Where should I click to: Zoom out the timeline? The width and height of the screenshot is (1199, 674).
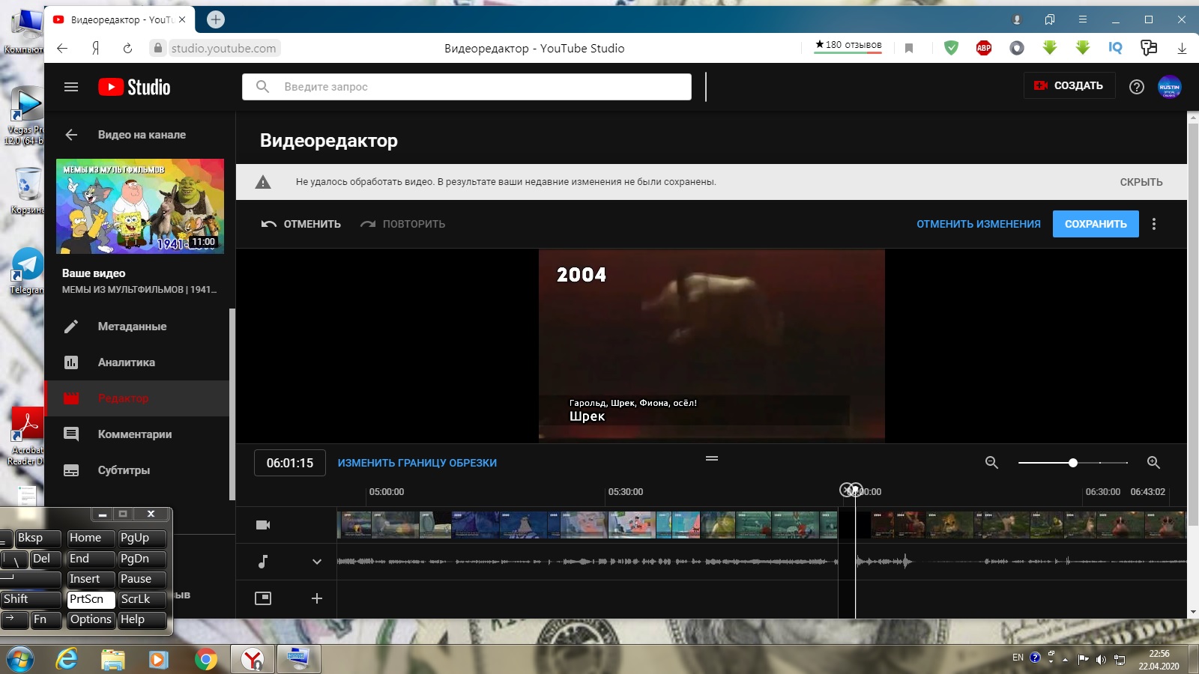(991, 463)
